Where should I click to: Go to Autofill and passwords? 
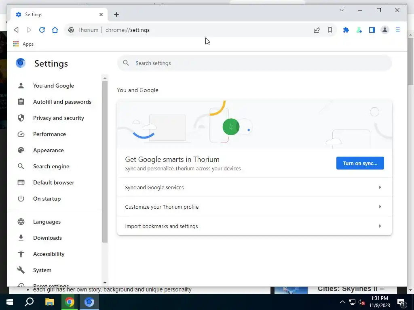[x=55, y=102]
